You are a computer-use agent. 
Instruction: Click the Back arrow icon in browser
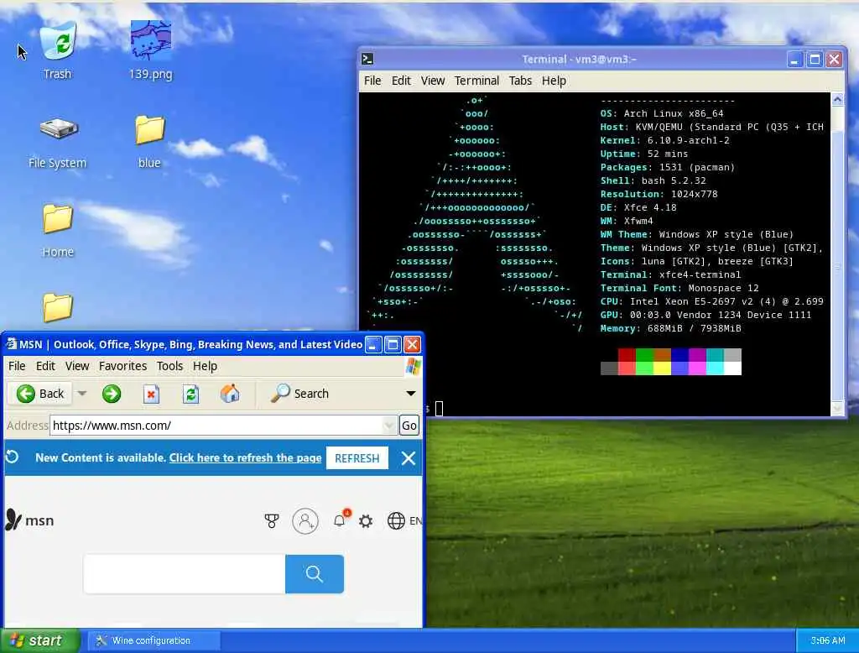coord(26,393)
